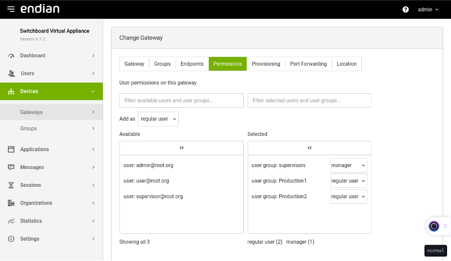Switch to the Endpoints tab
Screen dimensions: 451x261
[x=192, y=64]
